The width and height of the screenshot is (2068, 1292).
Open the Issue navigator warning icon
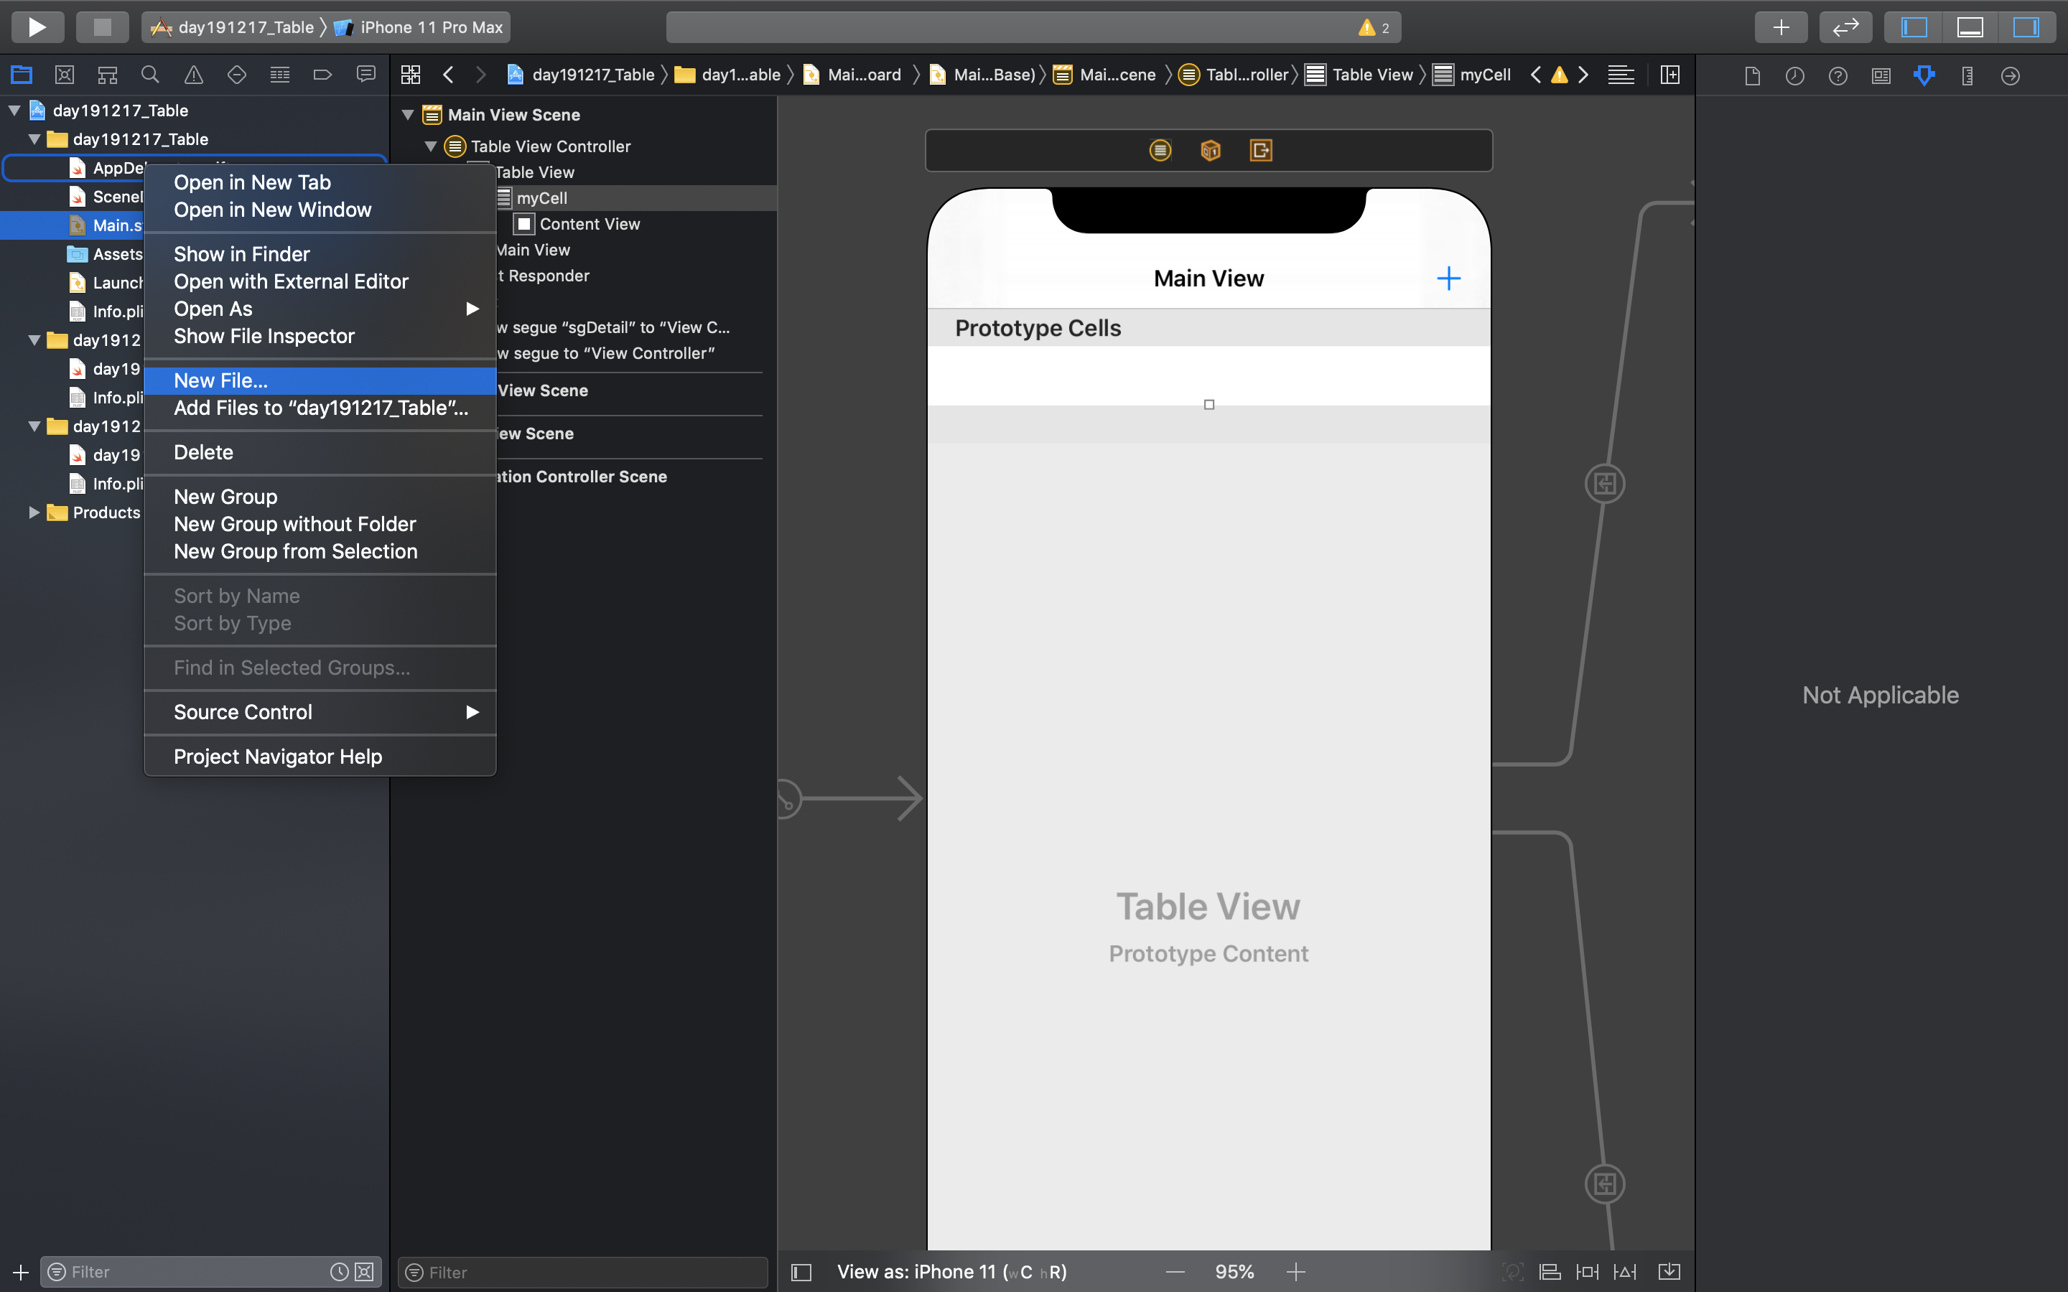[x=194, y=75]
